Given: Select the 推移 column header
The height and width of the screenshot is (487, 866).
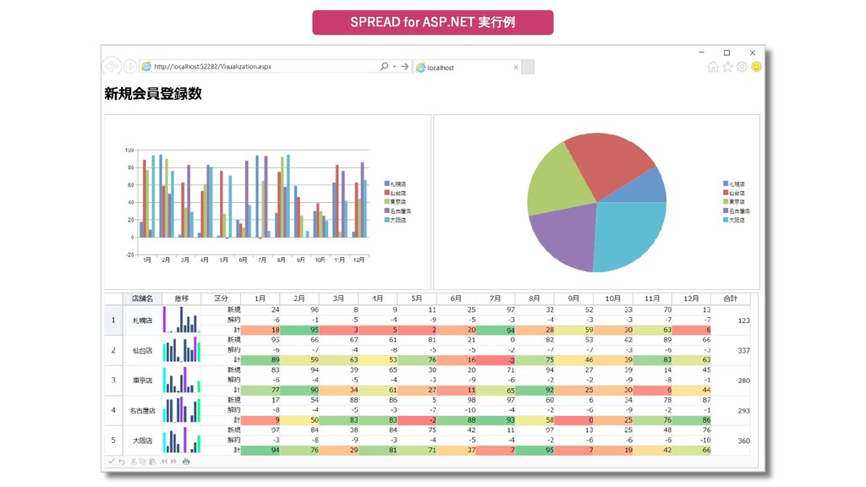Looking at the screenshot, I should tap(181, 298).
